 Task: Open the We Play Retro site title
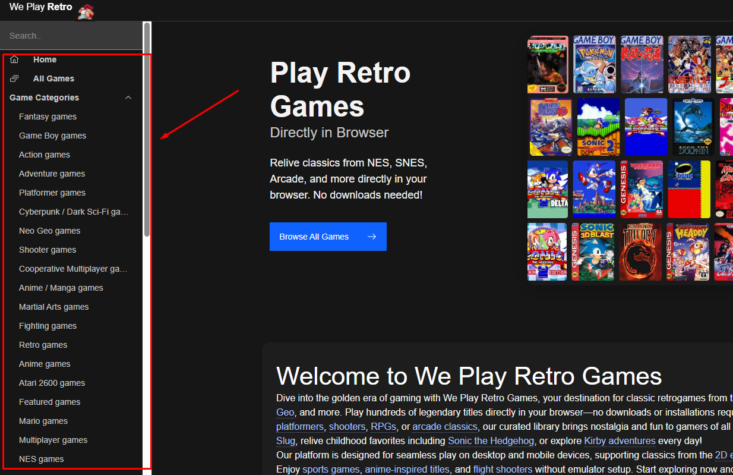pos(41,7)
